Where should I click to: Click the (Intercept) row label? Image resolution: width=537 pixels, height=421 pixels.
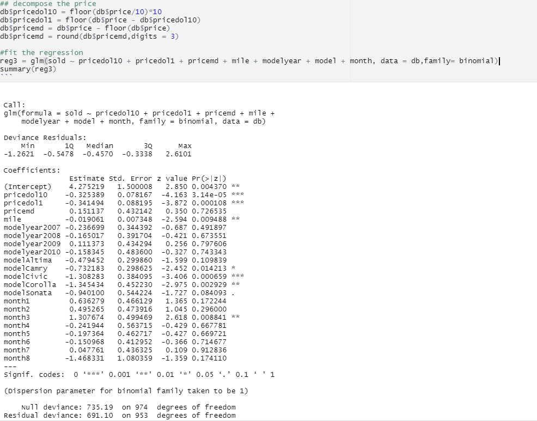pos(27,187)
